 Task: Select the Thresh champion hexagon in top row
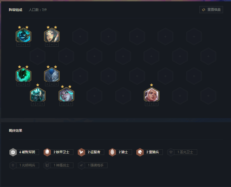23,35
